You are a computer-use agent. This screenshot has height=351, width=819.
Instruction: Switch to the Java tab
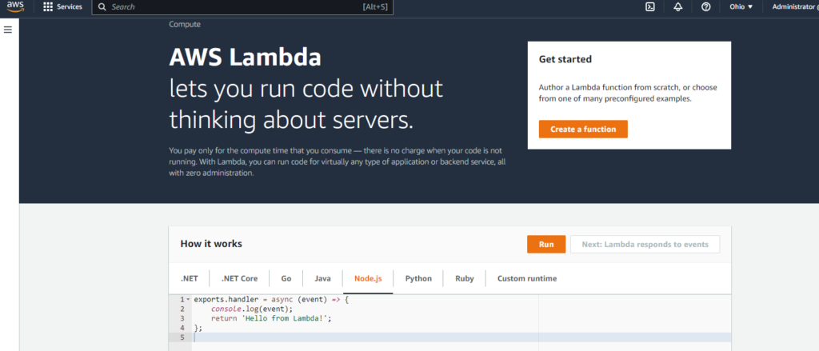(x=323, y=278)
